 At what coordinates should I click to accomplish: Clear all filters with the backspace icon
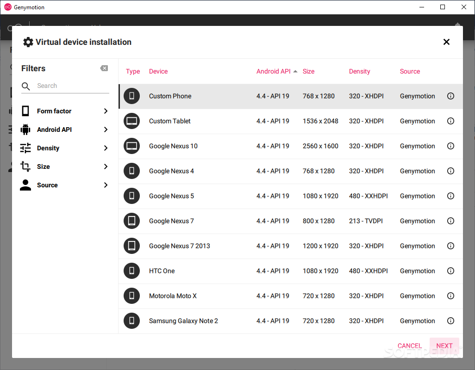[104, 68]
